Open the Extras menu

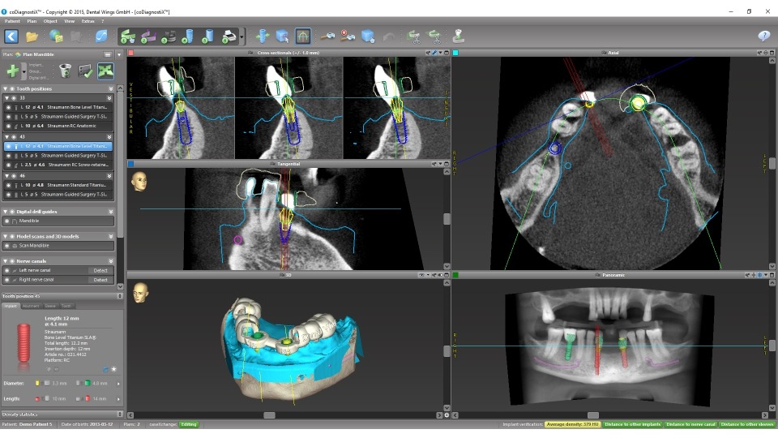point(88,21)
